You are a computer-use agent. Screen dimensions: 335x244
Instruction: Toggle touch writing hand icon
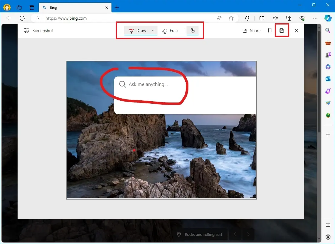[193, 31]
